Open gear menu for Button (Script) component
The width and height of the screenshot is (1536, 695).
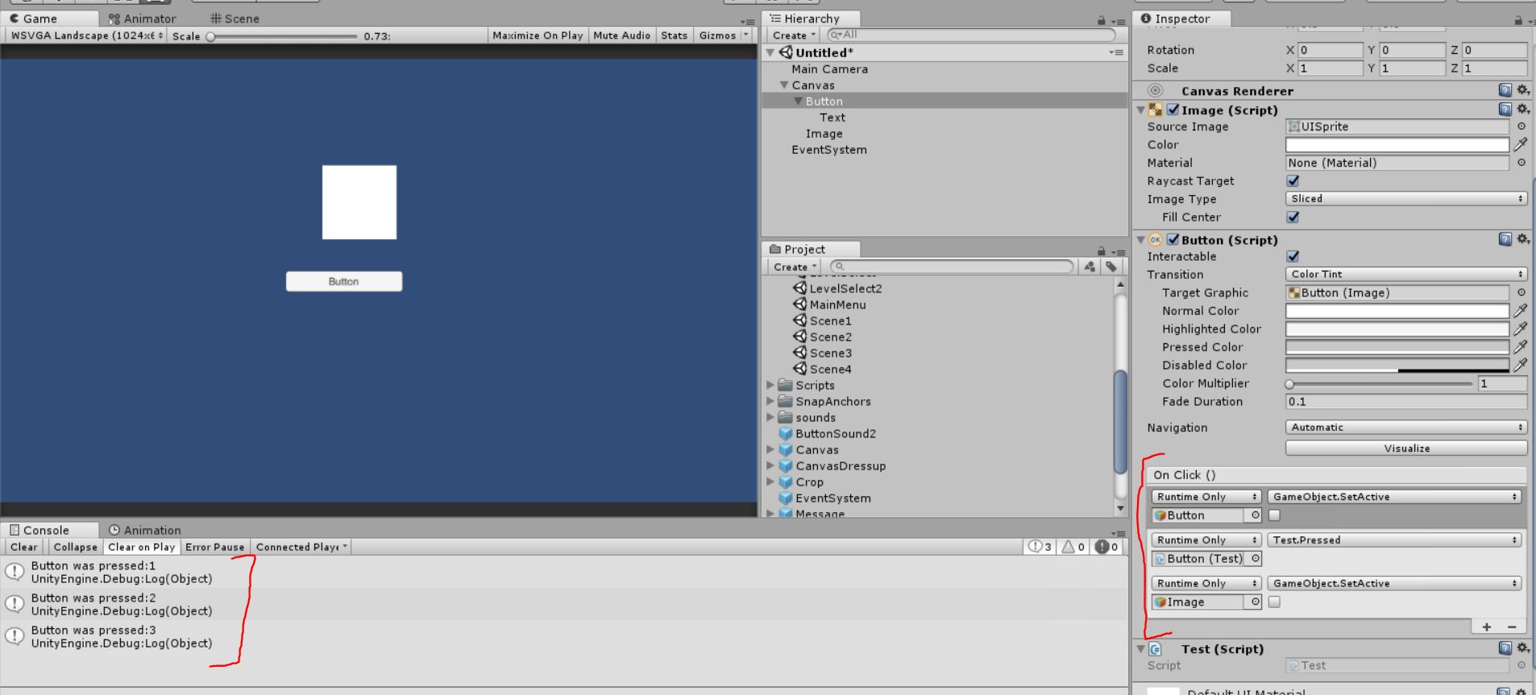pyautogui.click(x=1522, y=239)
